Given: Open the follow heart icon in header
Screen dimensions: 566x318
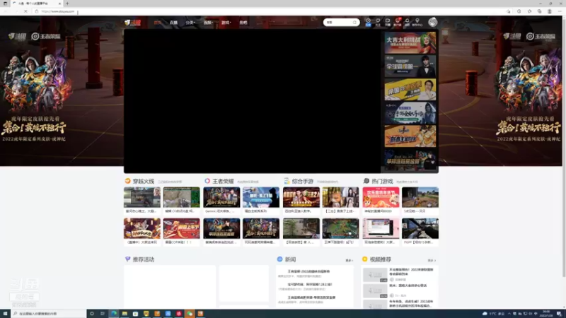Looking at the screenshot, I should (378, 22).
